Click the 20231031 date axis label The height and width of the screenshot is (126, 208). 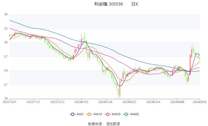pos(9,102)
